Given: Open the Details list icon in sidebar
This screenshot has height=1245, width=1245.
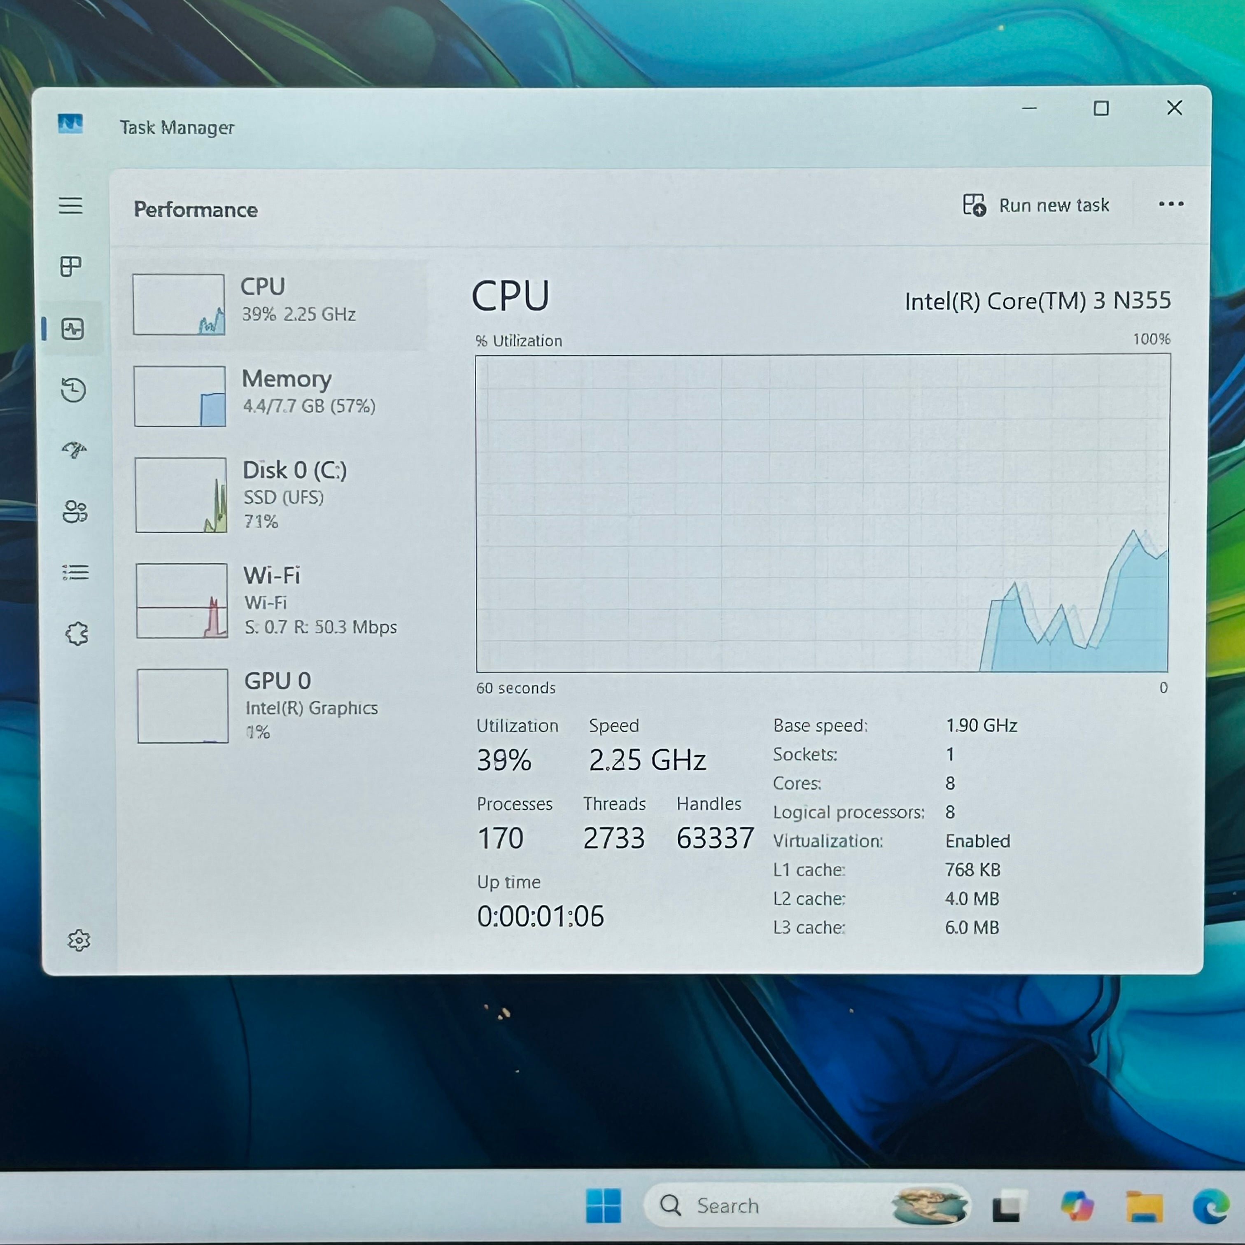Looking at the screenshot, I should [x=76, y=572].
